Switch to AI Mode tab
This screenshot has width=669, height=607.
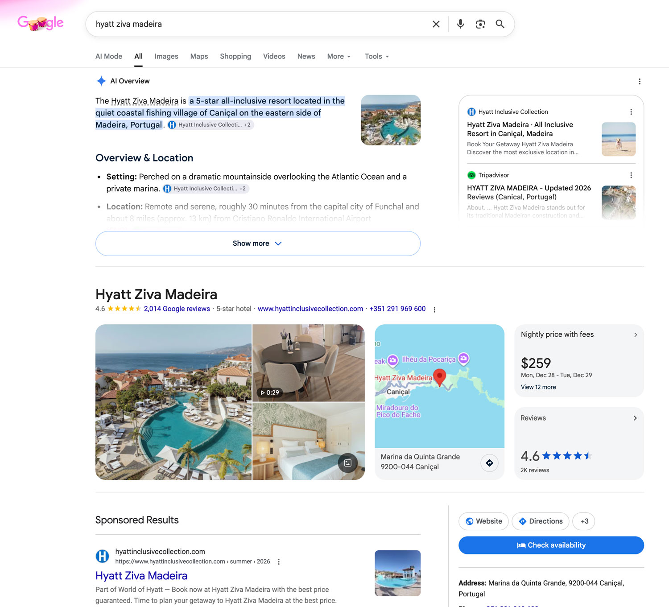109,56
